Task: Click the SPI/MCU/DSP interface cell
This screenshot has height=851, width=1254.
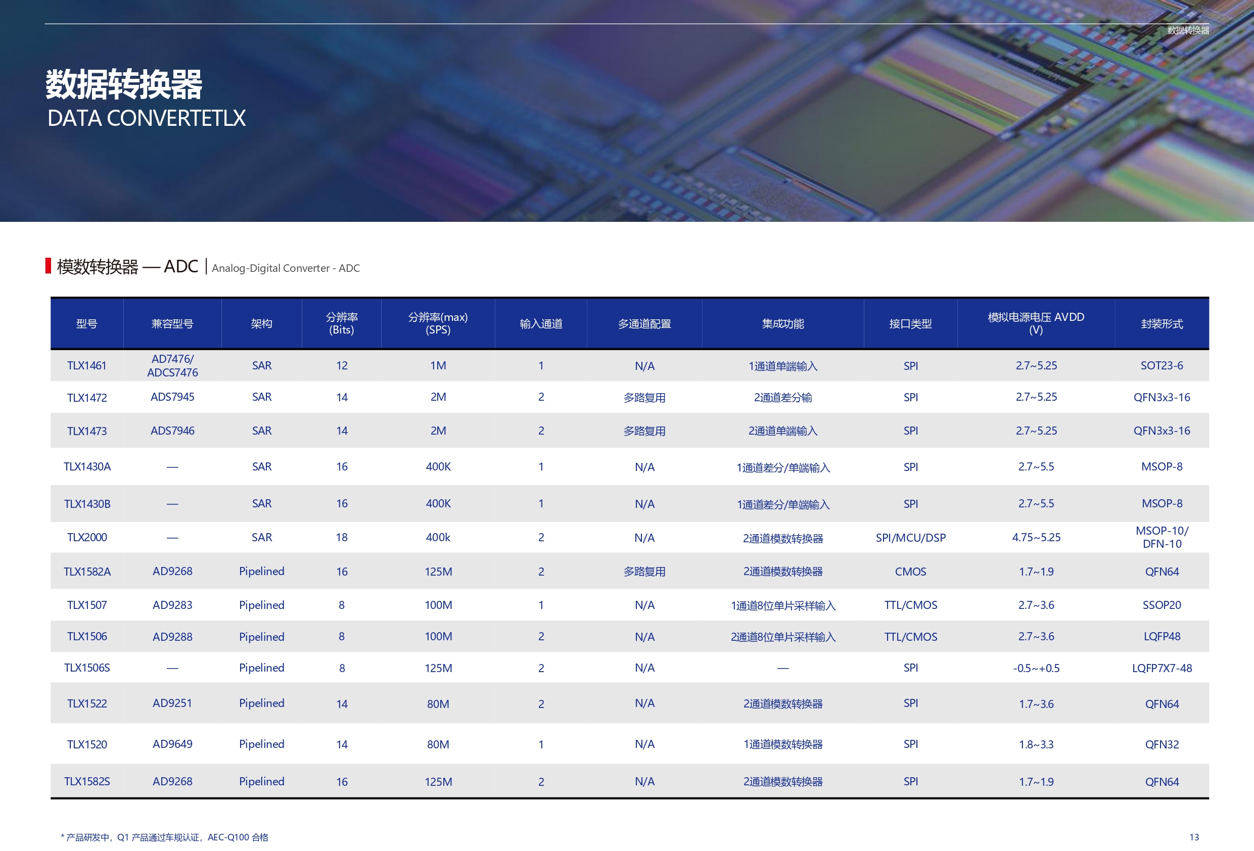Action: (910, 538)
